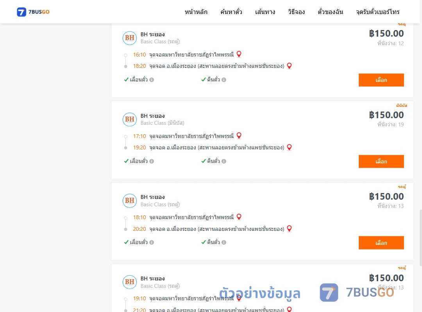Click ที่นั่งว่าง: 12 seat count
The height and width of the screenshot is (312, 422).
tap(390, 43)
